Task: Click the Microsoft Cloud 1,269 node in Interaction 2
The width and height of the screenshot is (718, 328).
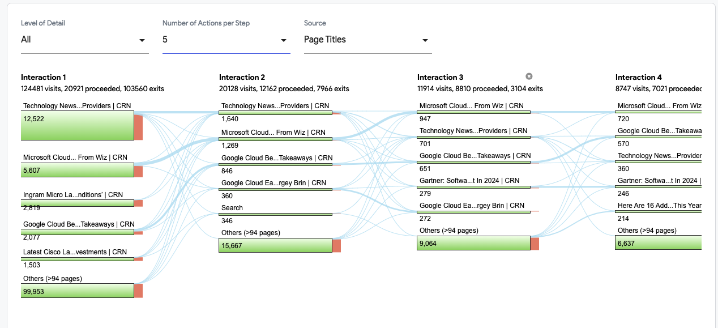Action: [x=276, y=138]
